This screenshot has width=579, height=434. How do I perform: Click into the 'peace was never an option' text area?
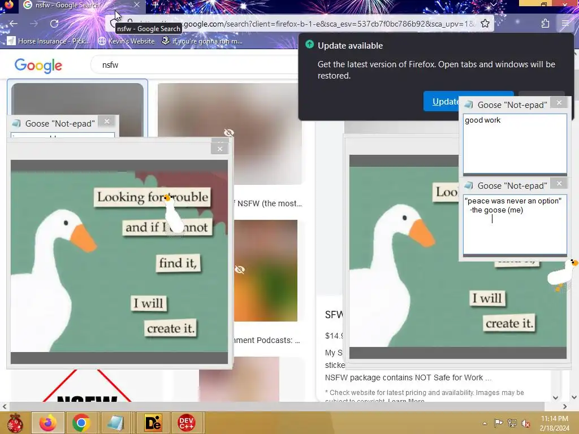point(515,224)
